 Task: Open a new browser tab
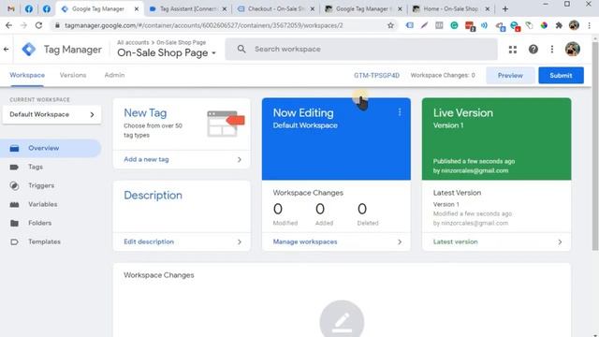click(x=505, y=8)
